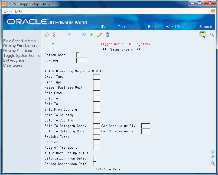Focus the Carrier sequence field

pyautogui.click(x=96, y=142)
